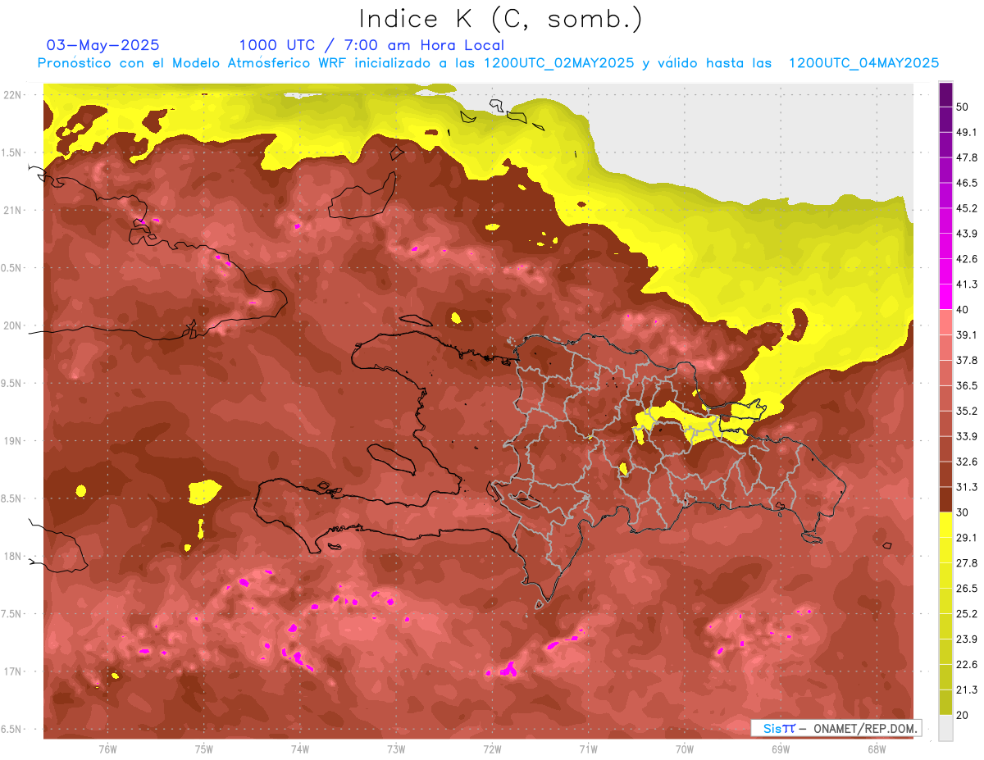Click the '40' value on the color scale

963,310
